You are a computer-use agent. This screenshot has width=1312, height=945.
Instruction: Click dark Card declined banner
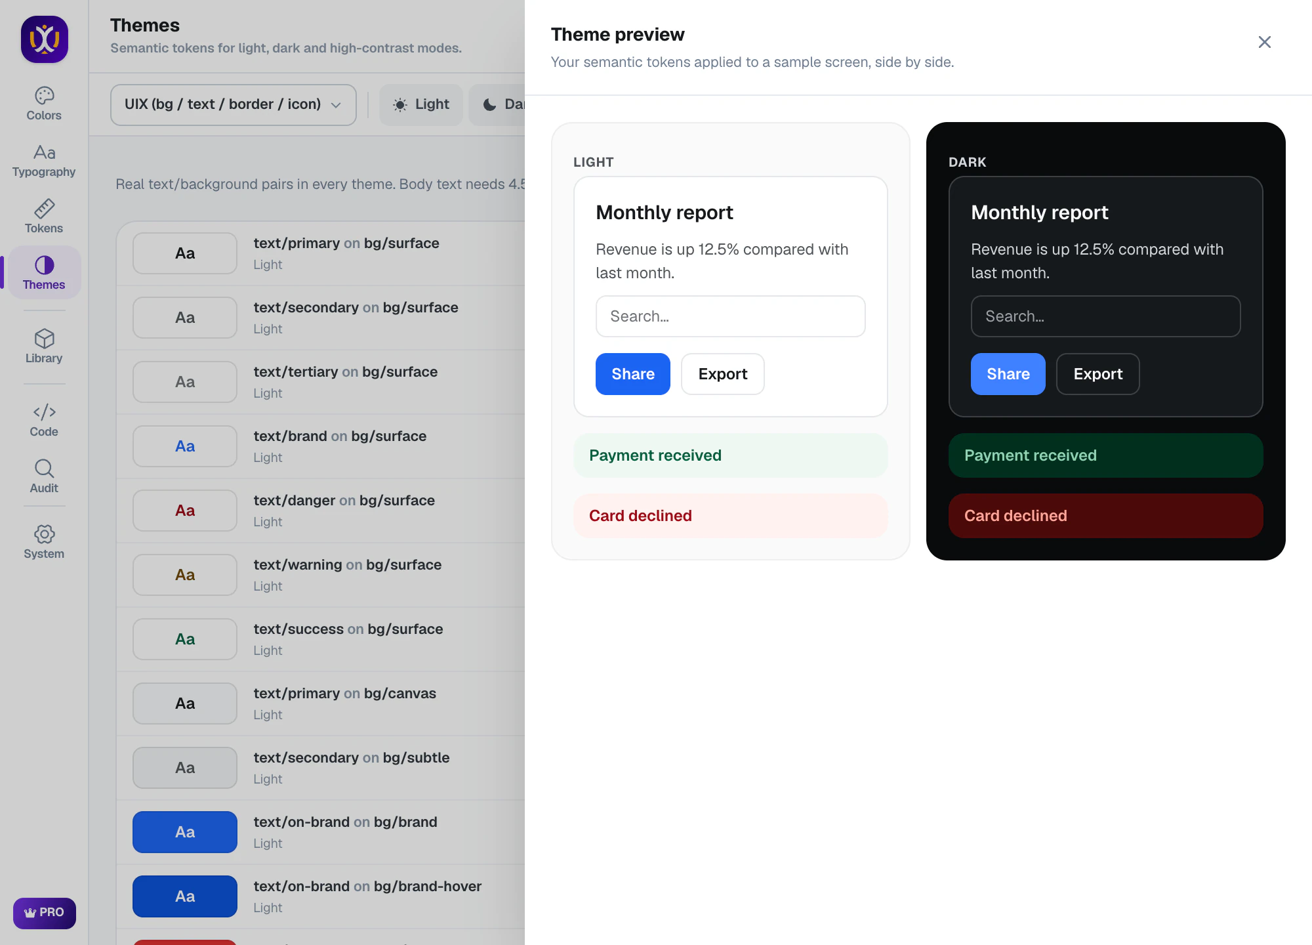[1106, 516]
